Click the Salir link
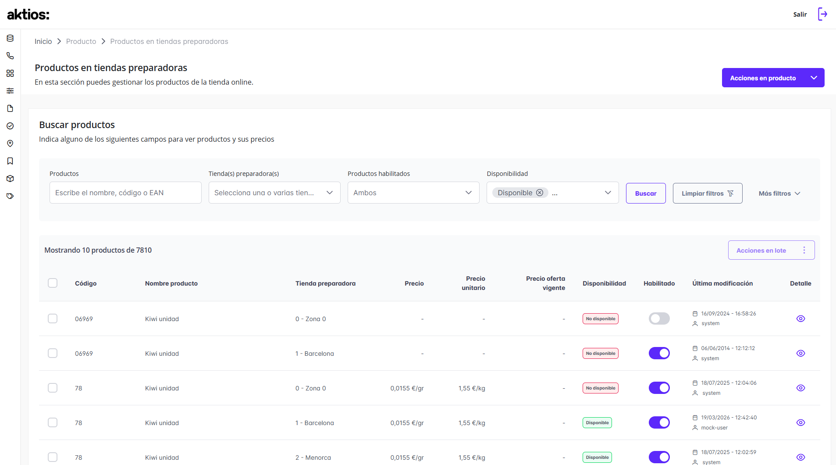The height and width of the screenshot is (465, 836). point(800,14)
